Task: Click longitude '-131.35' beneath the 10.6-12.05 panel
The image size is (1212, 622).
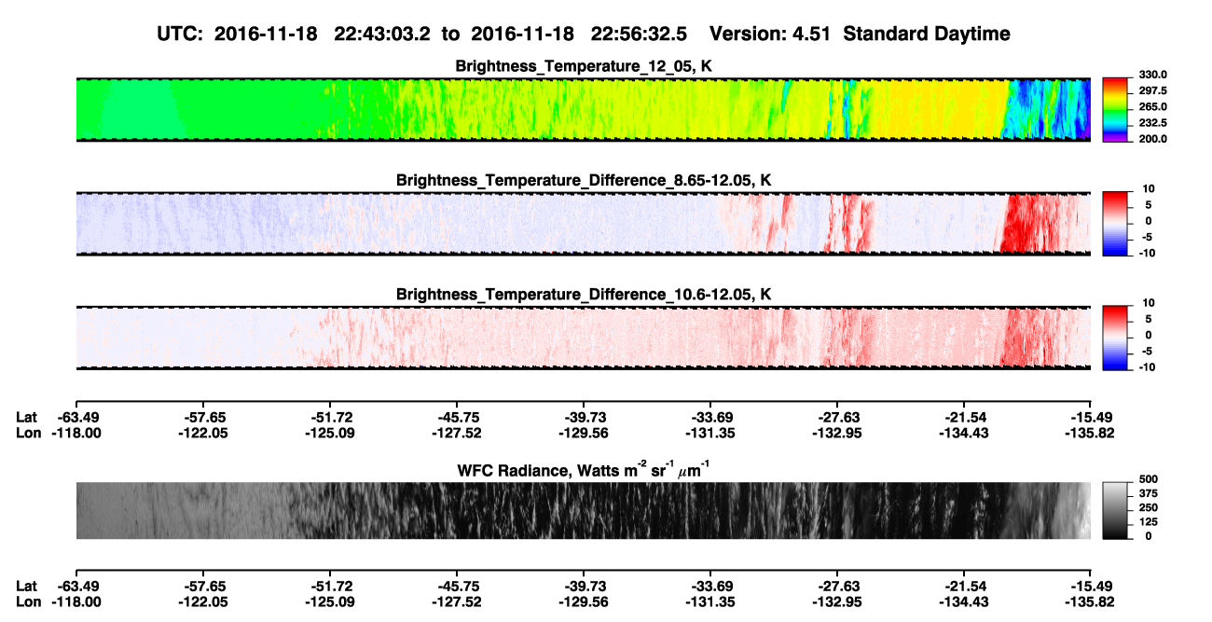Action: (x=710, y=433)
